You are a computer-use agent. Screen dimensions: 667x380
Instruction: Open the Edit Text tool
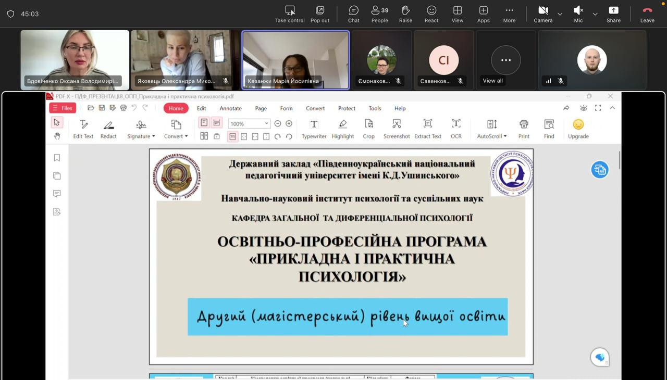83,129
